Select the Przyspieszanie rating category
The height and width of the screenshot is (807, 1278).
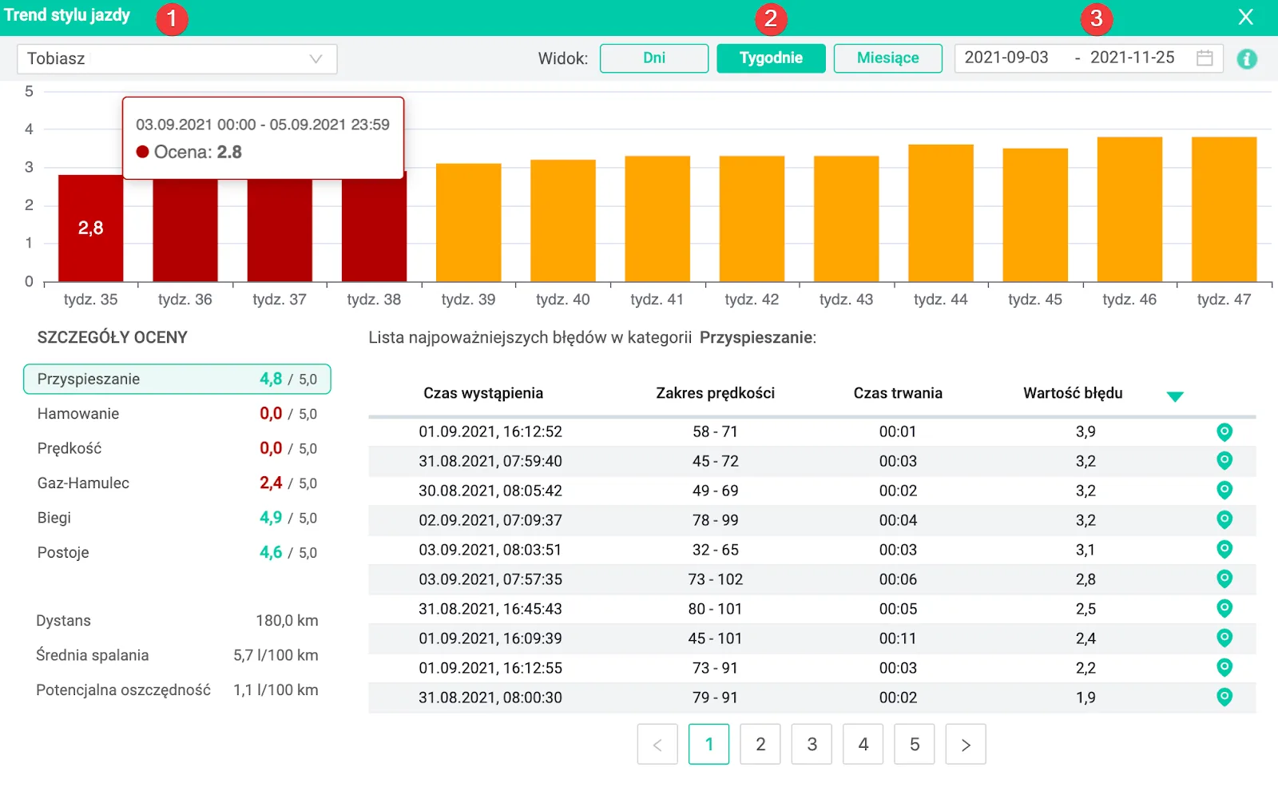coord(177,379)
